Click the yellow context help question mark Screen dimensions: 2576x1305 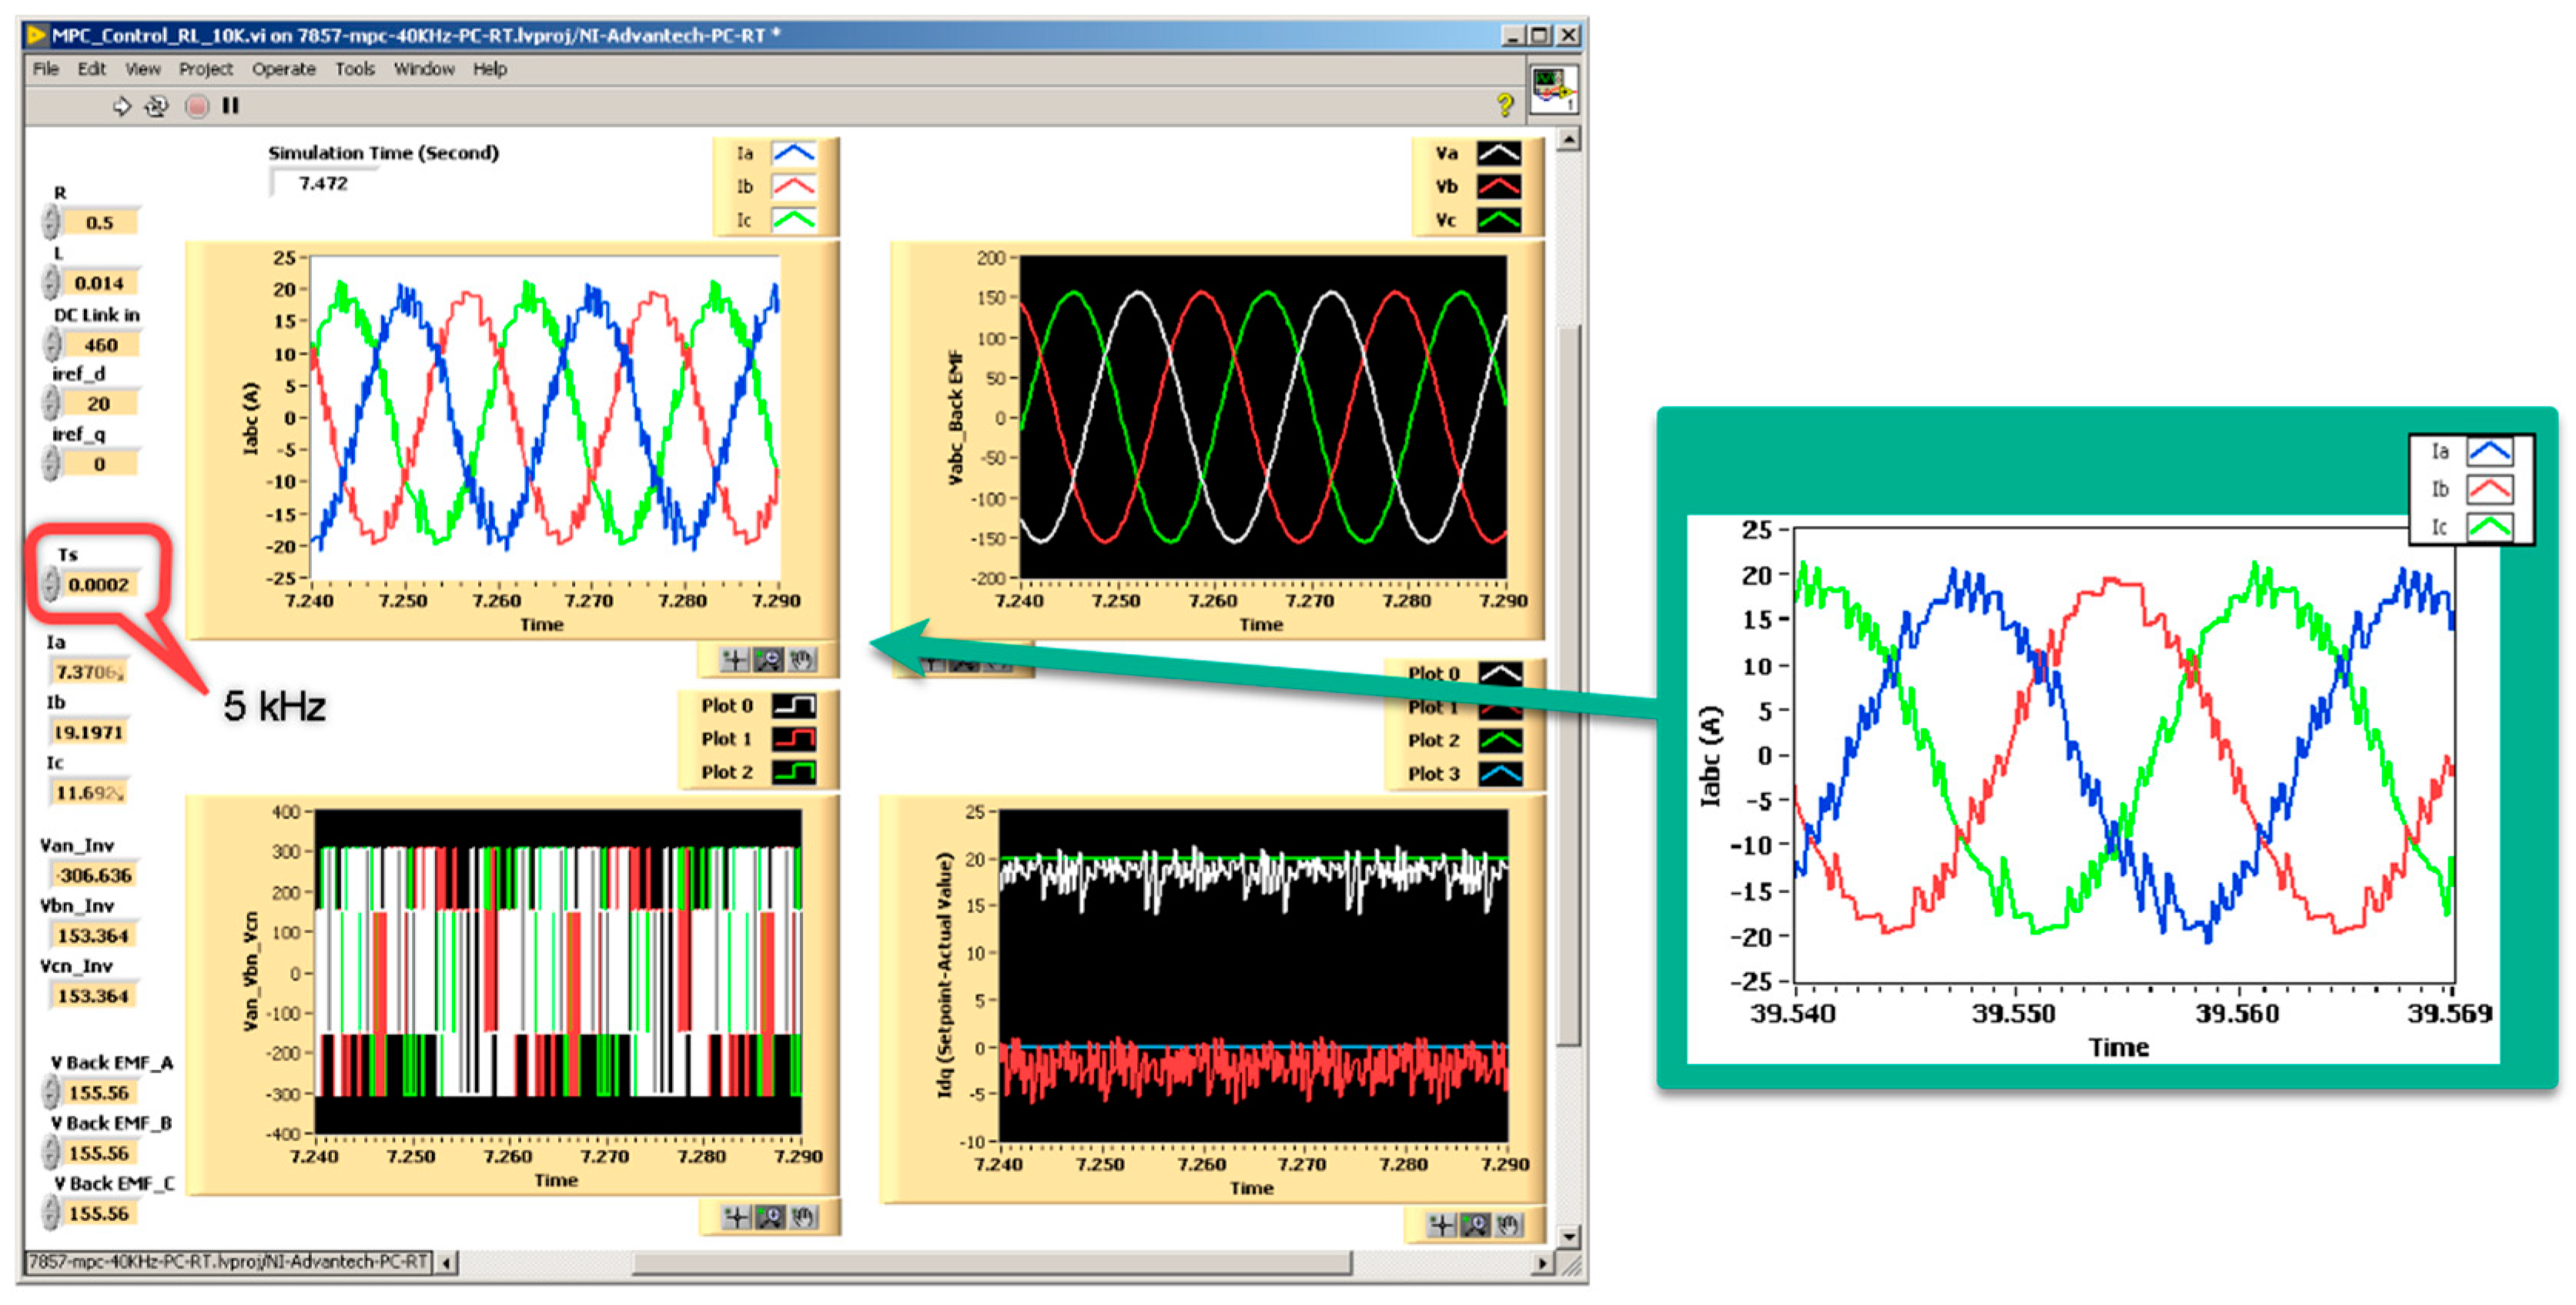(1504, 104)
